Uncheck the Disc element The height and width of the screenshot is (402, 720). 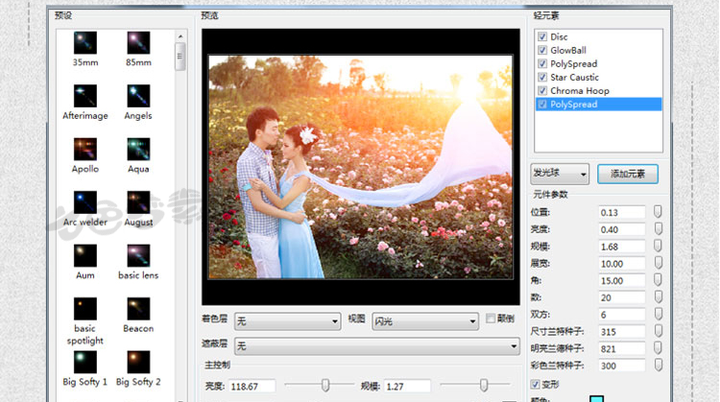point(542,36)
